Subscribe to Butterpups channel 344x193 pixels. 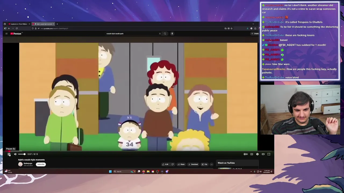tap(41, 164)
